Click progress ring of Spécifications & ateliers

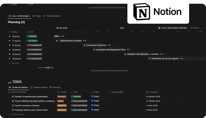pyautogui.click(x=89, y=41)
